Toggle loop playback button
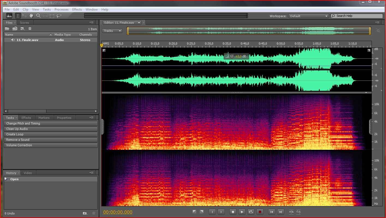386x218 pixels. pyautogui.click(x=251, y=212)
